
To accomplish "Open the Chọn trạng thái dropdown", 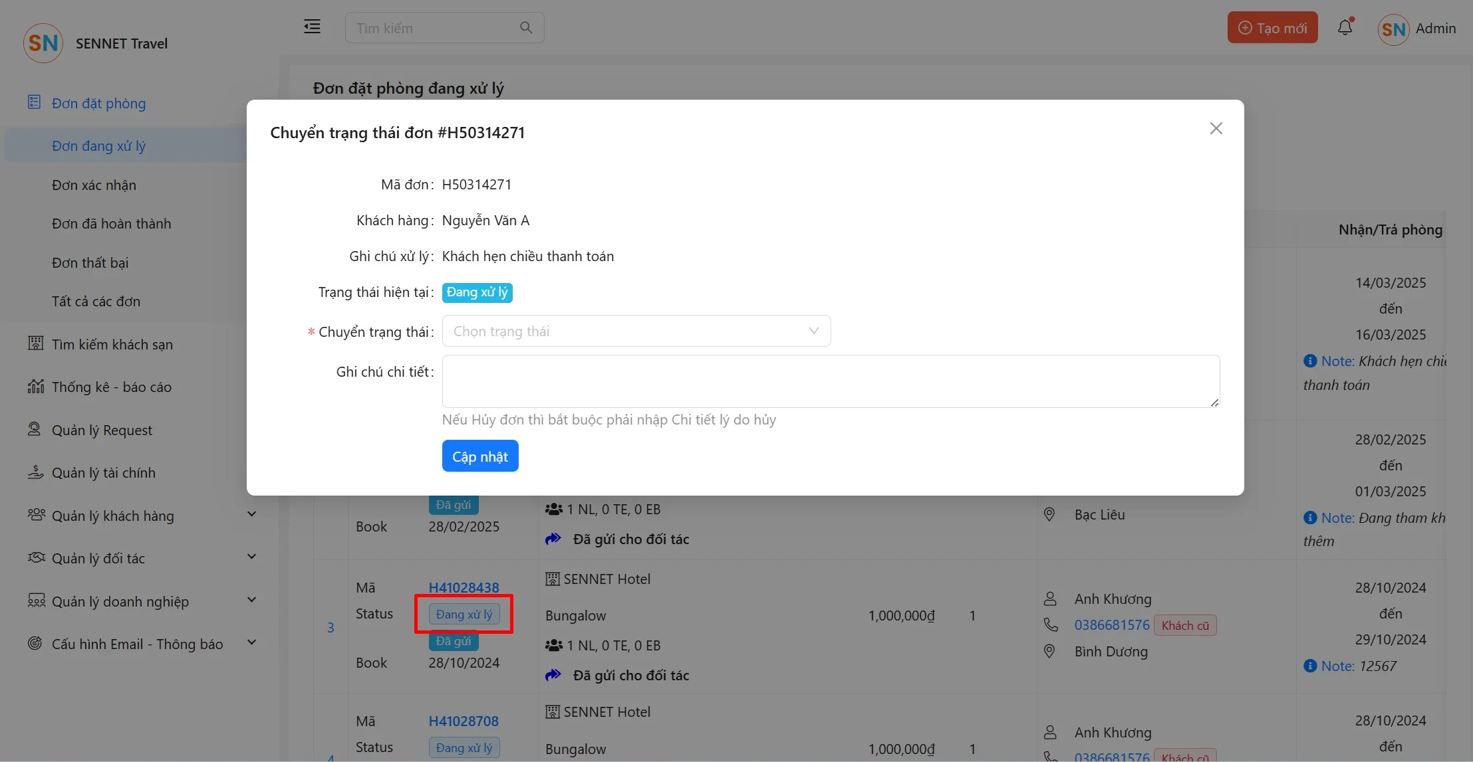I will click(636, 331).
